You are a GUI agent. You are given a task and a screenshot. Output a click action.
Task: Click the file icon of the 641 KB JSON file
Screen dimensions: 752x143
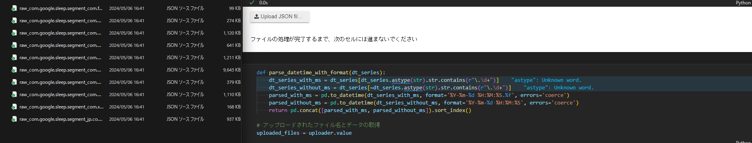[x=14, y=45]
